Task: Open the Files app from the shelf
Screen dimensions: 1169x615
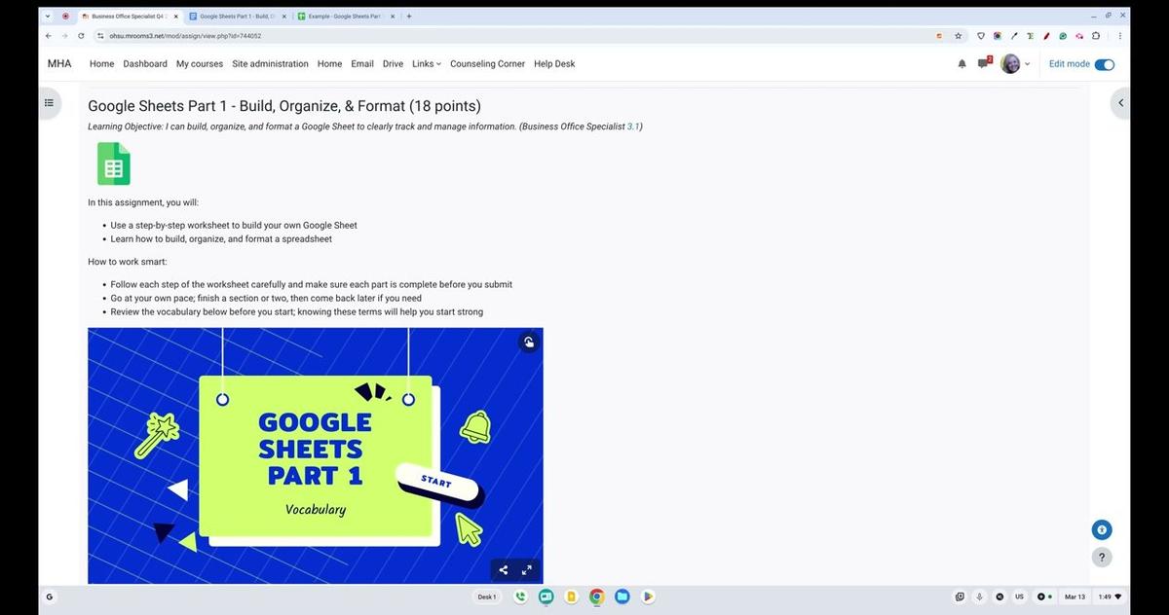Action: coord(622,597)
